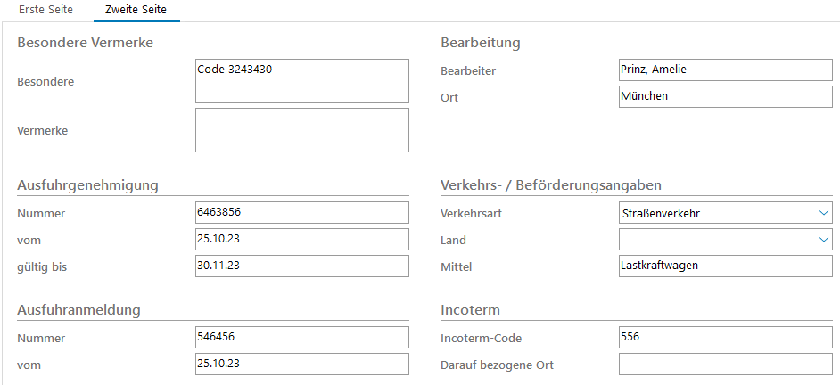The width and height of the screenshot is (840, 385).
Task: Click the Verkehrsart combo box showing Straßenverkehr
Action: click(x=713, y=213)
